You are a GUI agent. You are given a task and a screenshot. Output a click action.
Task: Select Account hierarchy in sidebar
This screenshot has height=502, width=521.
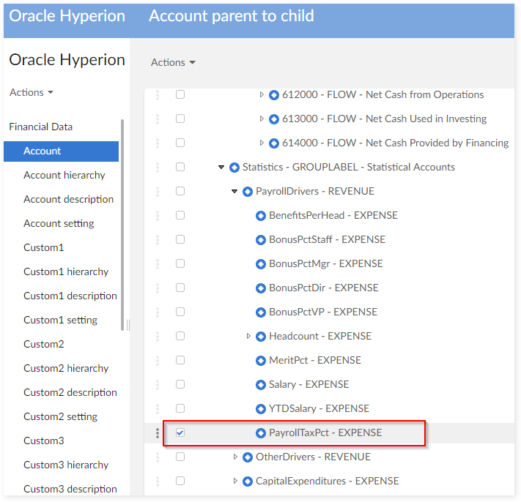[64, 176]
